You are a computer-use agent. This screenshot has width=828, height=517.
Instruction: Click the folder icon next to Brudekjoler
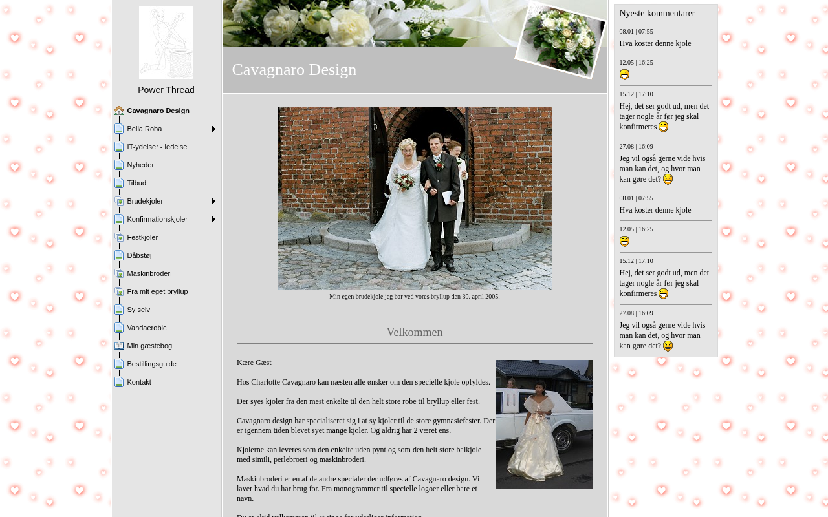pyautogui.click(x=119, y=201)
